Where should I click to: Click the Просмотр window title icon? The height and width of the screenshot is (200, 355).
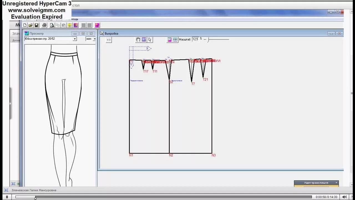coord(27,33)
